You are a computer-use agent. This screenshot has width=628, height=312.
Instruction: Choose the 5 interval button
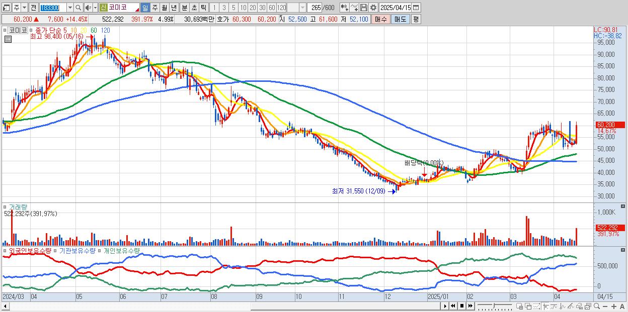(233, 8)
